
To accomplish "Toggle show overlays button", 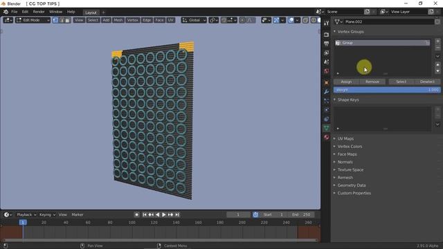I will [291, 20].
